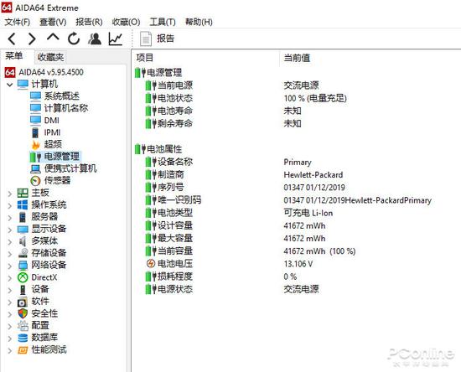
Task: Expand the 服务器 tree node
Action: [10, 218]
